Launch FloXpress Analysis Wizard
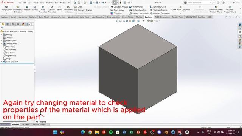Screen dimensions: 242x136 tap(230, 9)
